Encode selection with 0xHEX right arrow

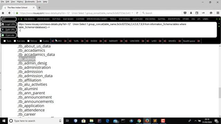pyautogui.click(x=65, y=41)
